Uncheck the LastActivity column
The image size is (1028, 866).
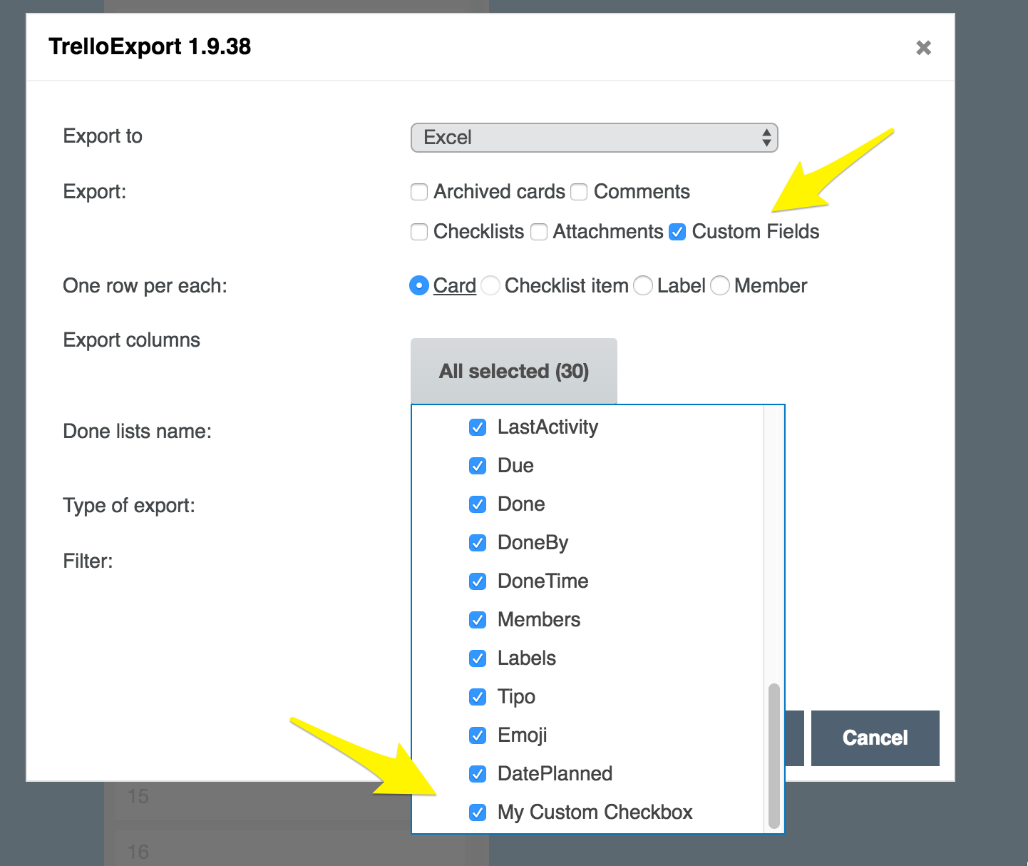point(478,427)
